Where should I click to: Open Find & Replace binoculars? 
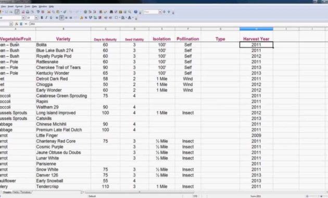(x=111, y=12)
